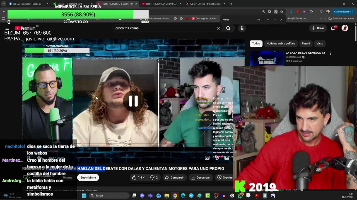Viewport: 357px width, 200px height.
Task: Open the Mis facturas bookmark
Action: click(157, 19)
